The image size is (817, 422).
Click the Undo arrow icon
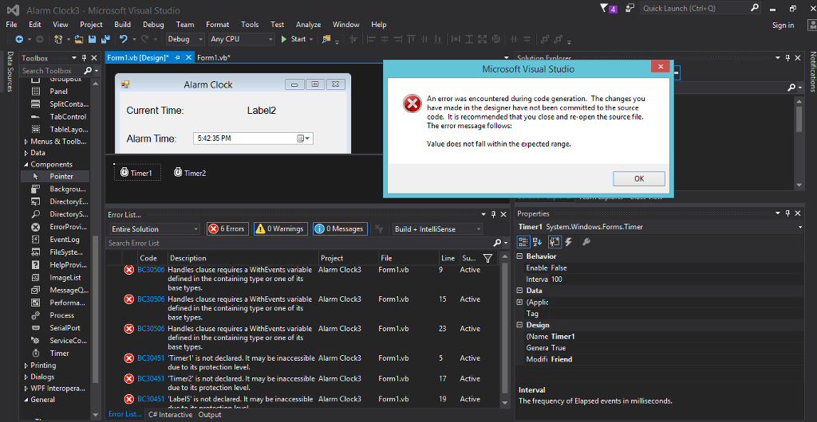124,39
